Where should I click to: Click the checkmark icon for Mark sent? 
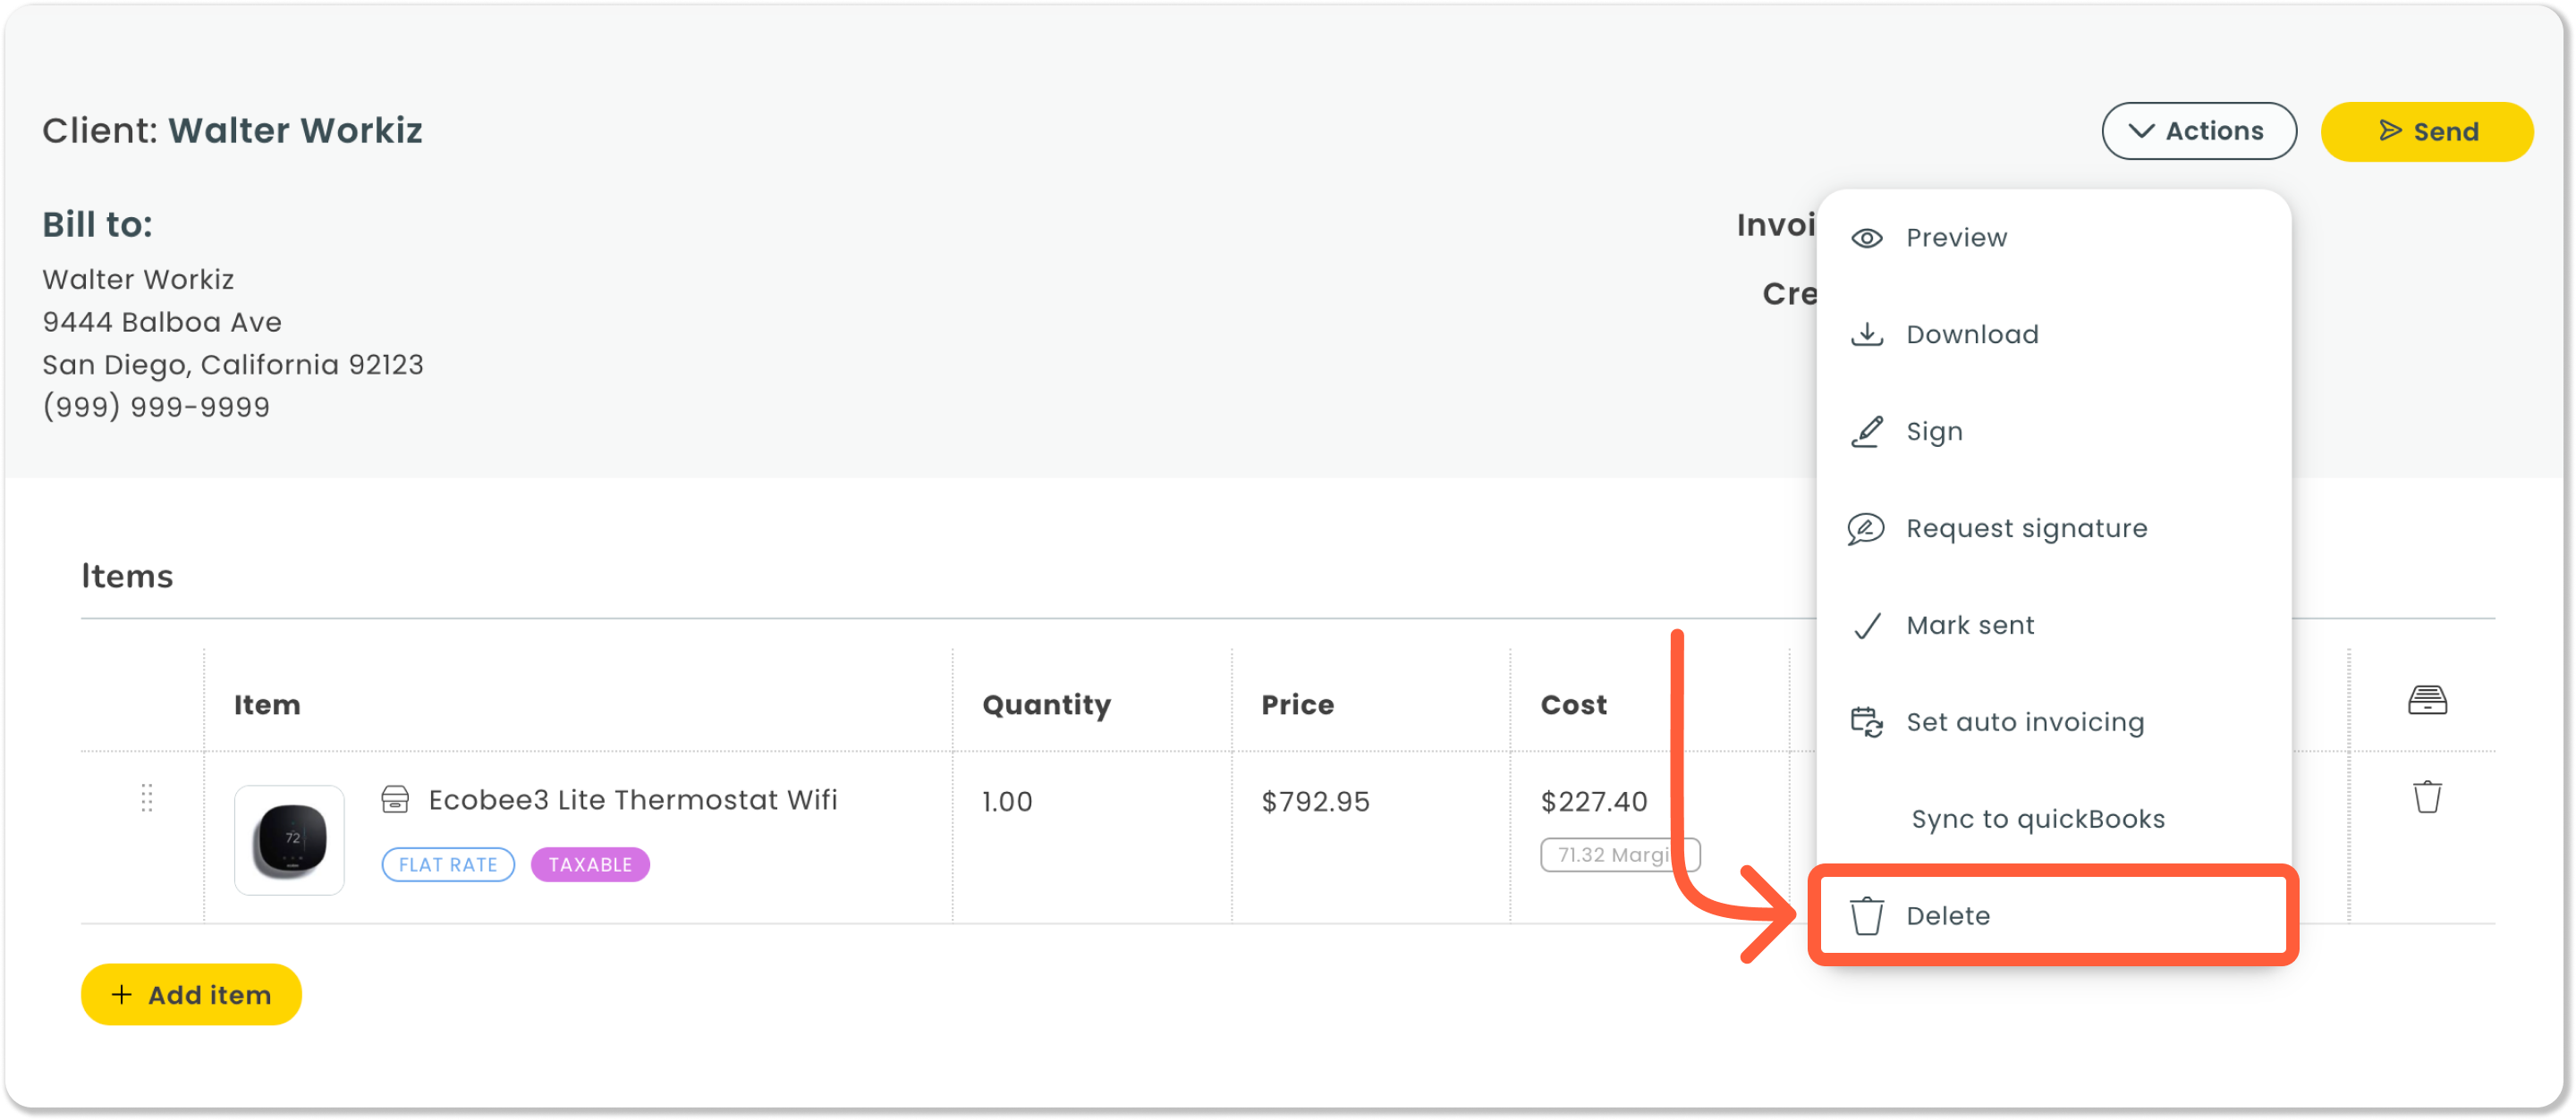click(x=1866, y=626)
